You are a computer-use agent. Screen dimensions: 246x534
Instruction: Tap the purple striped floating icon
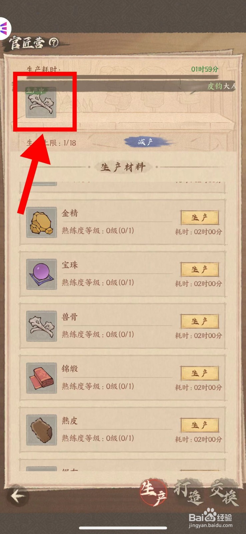(4, 28)
